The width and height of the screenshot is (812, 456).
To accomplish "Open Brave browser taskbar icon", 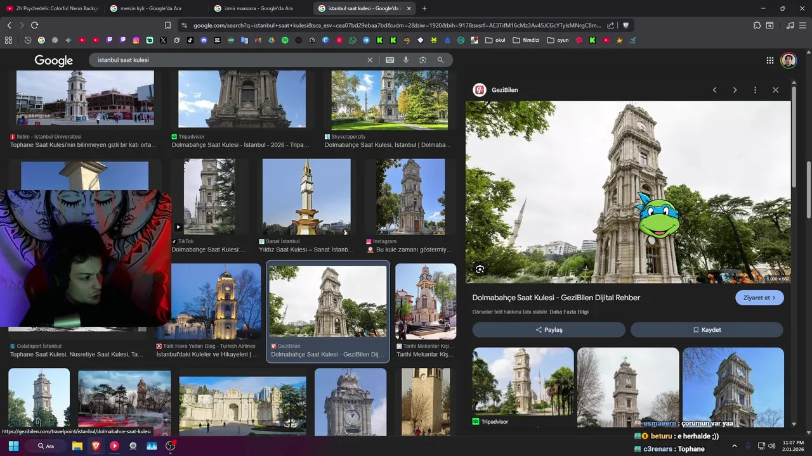I will [x=96, y=446].
